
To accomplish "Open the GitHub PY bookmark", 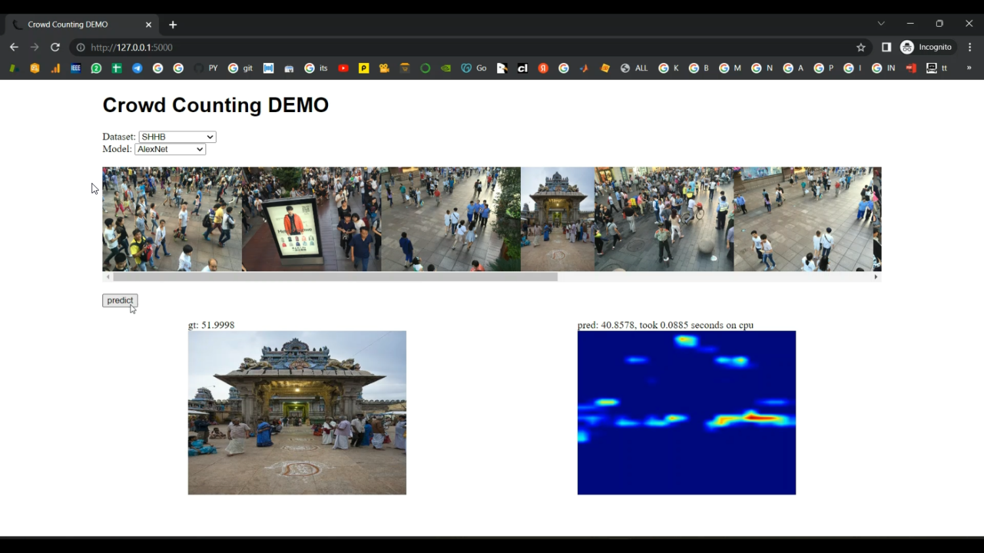I will coord(206,68).
